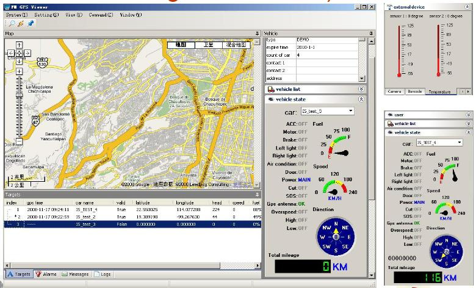Open the Setting menu
The width and height of the screenshot is (476, 288).
[x=46, y=15]
